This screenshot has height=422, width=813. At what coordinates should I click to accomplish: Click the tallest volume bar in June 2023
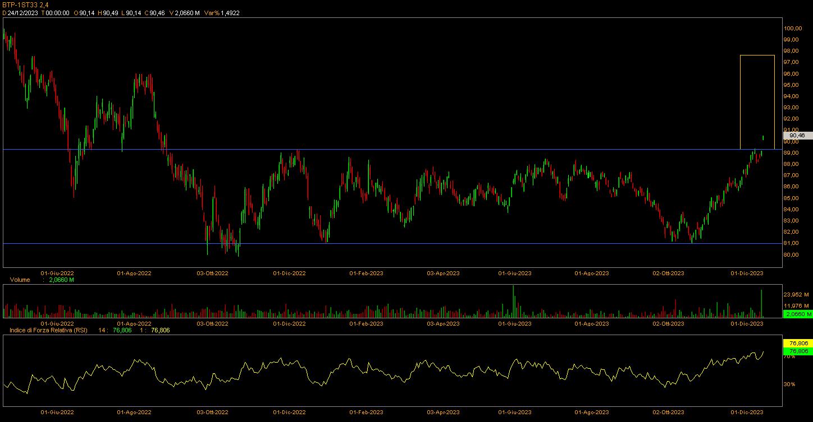tap(513, 302)
